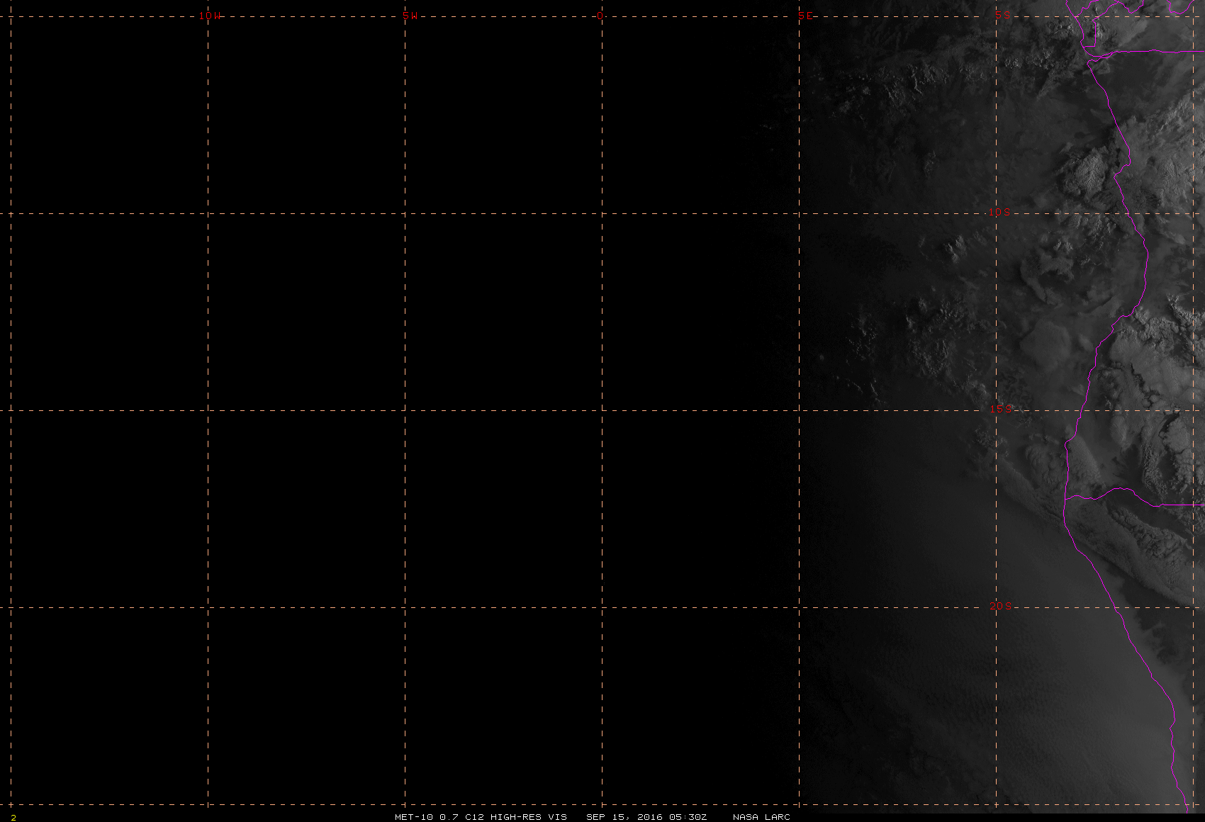Click the 20S latitude label

pos(1001,606)
